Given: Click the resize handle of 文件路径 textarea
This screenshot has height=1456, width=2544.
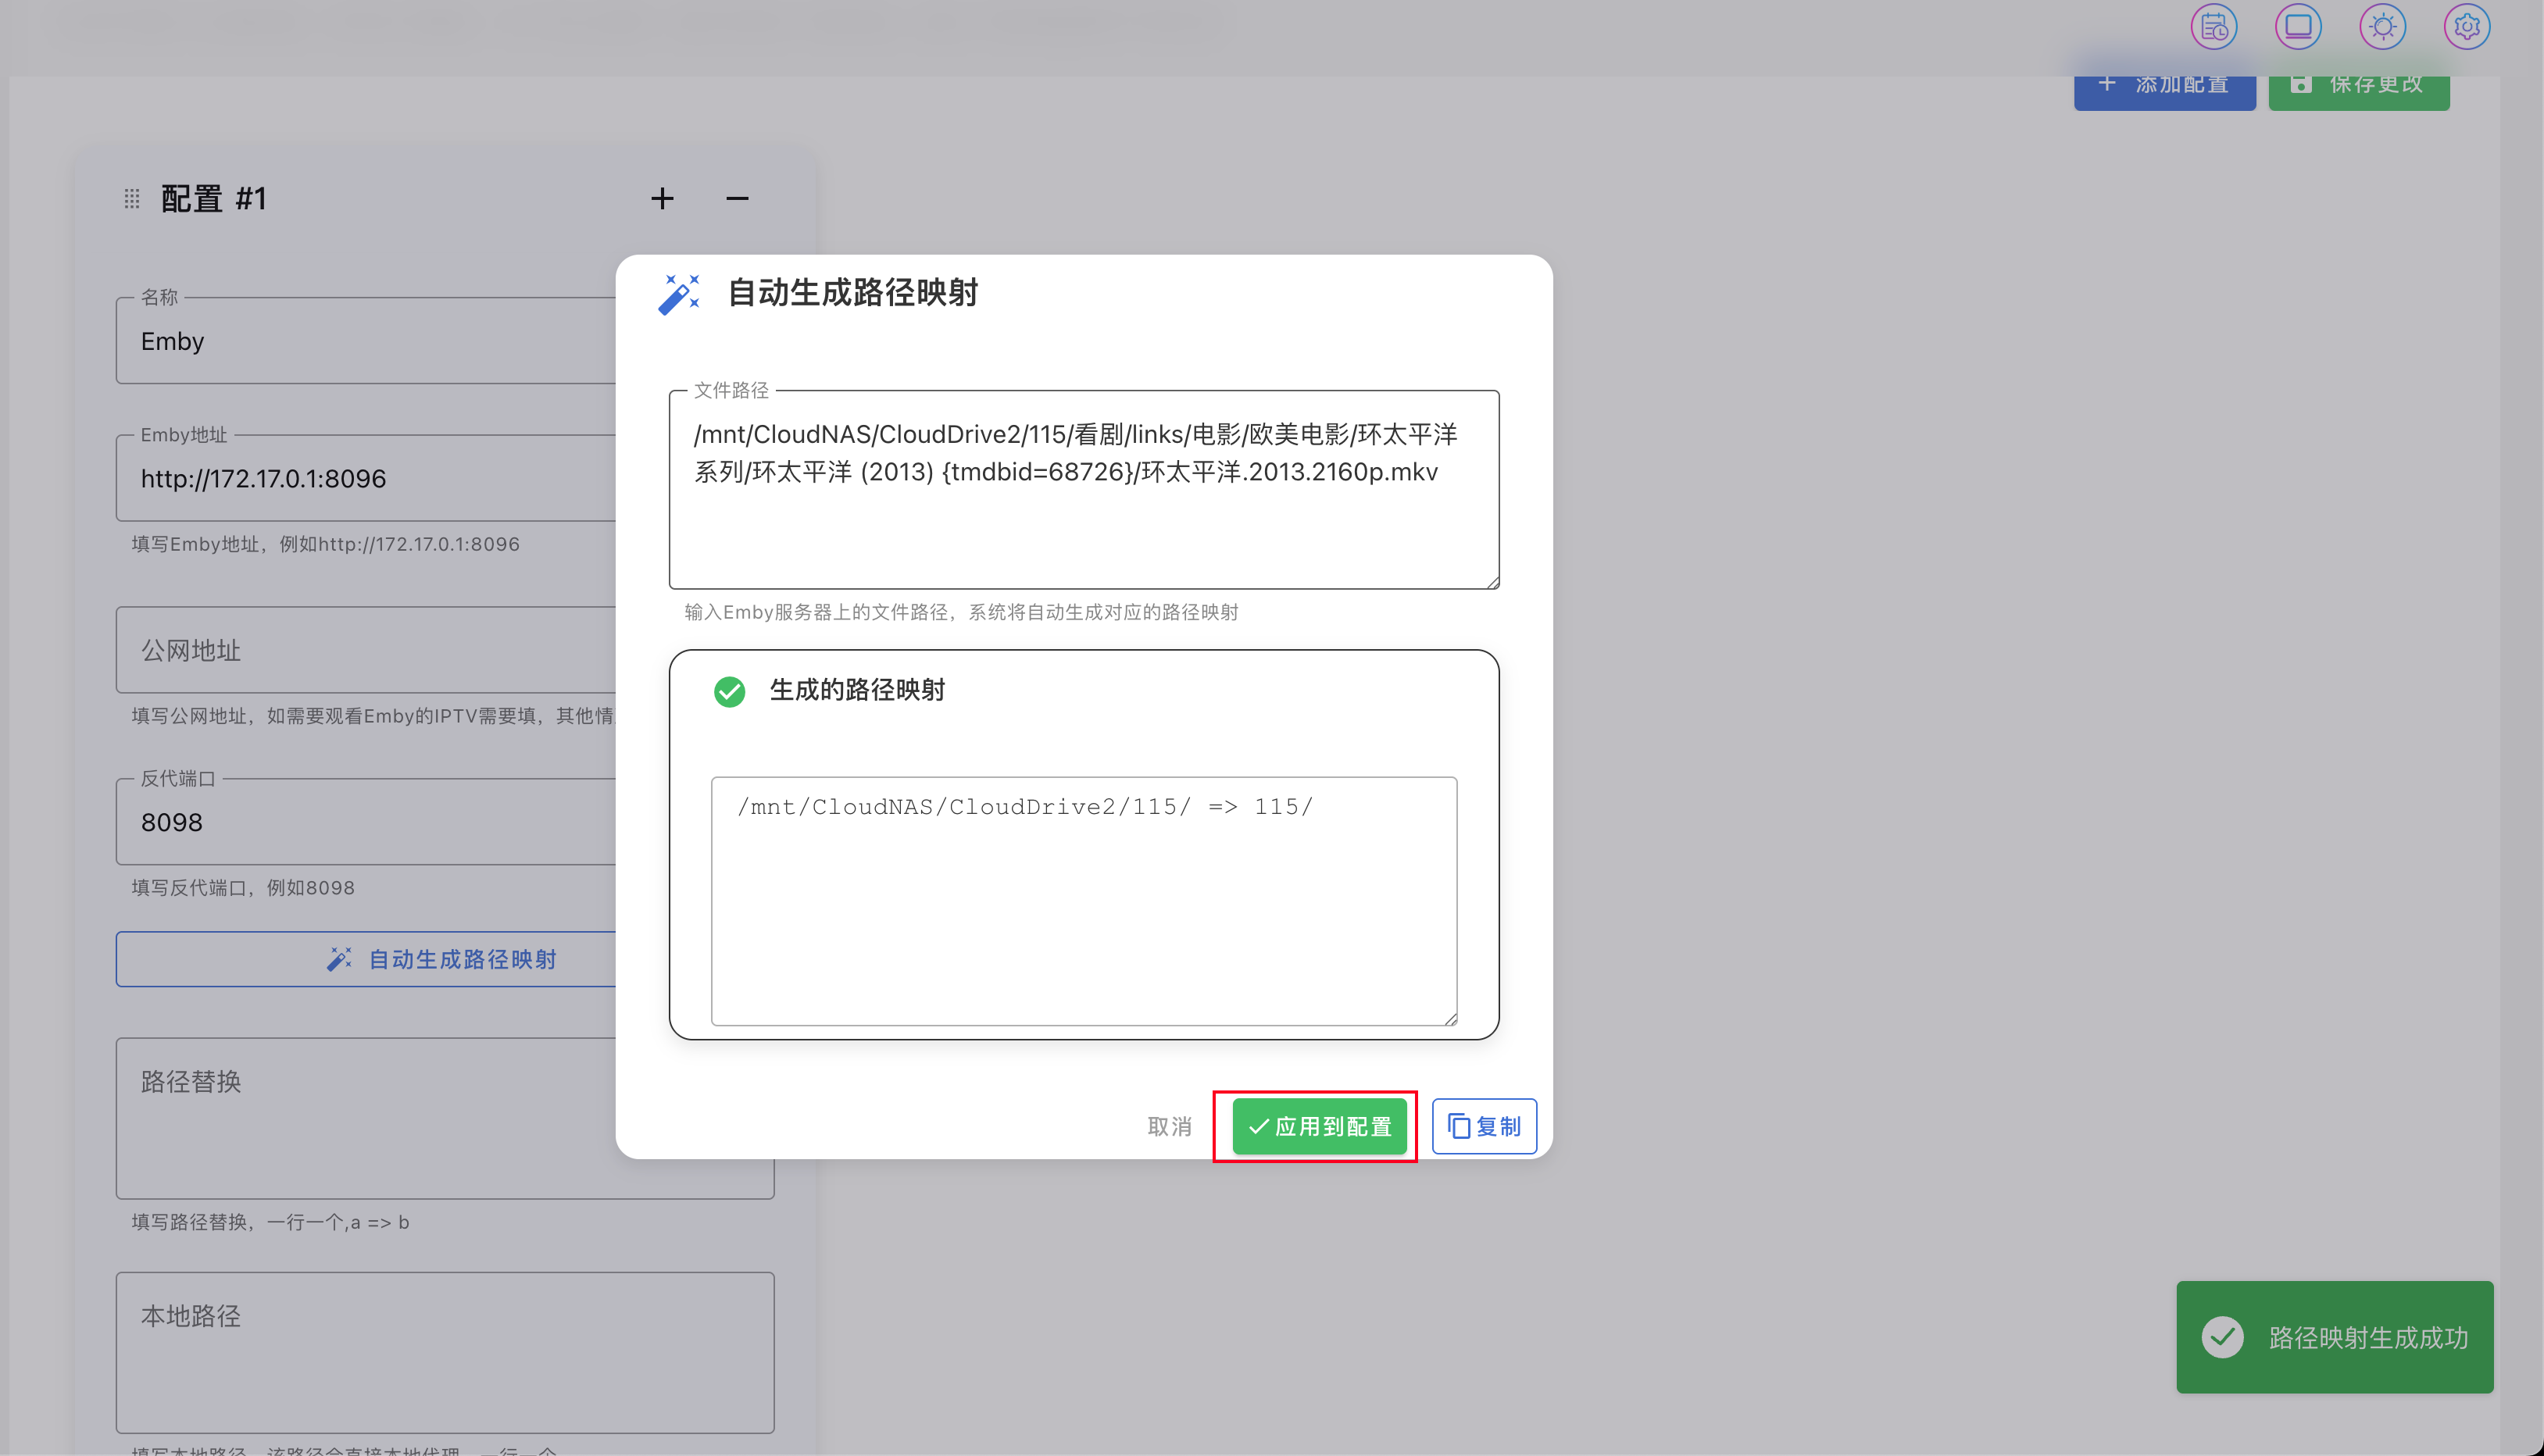Looking at the screenshot, I should pyautogui.click(x=1492, y=581).
